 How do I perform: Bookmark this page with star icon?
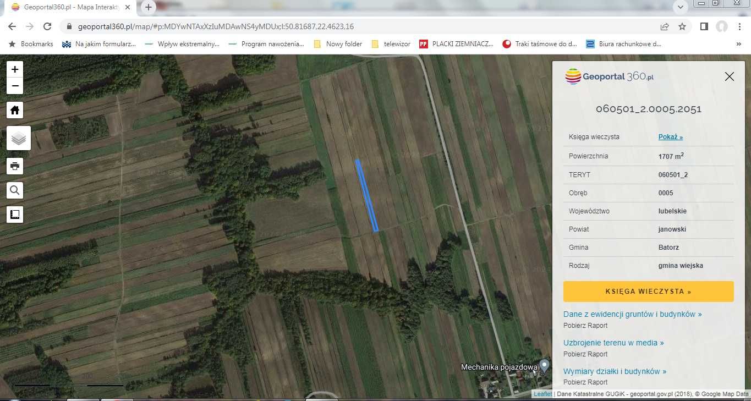coord(682,26)
